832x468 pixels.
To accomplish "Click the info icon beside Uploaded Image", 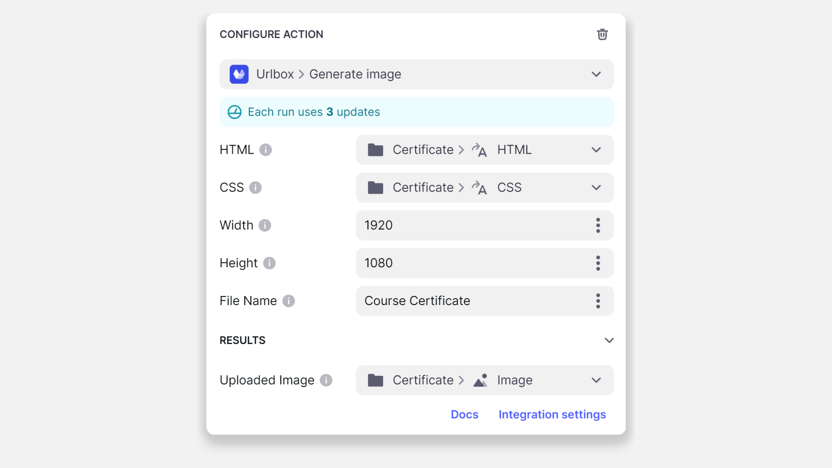I will pos(326,380).
